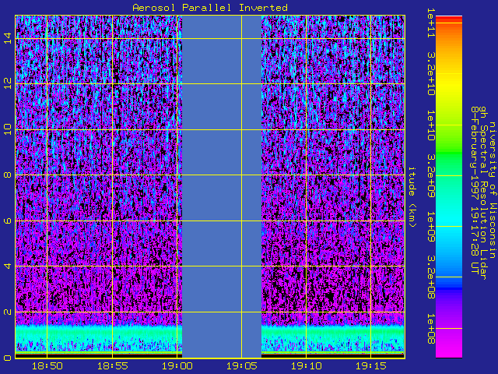
Task: Click the red top of the colorbar
Action: pyautogui.click(x=449, y=19)
